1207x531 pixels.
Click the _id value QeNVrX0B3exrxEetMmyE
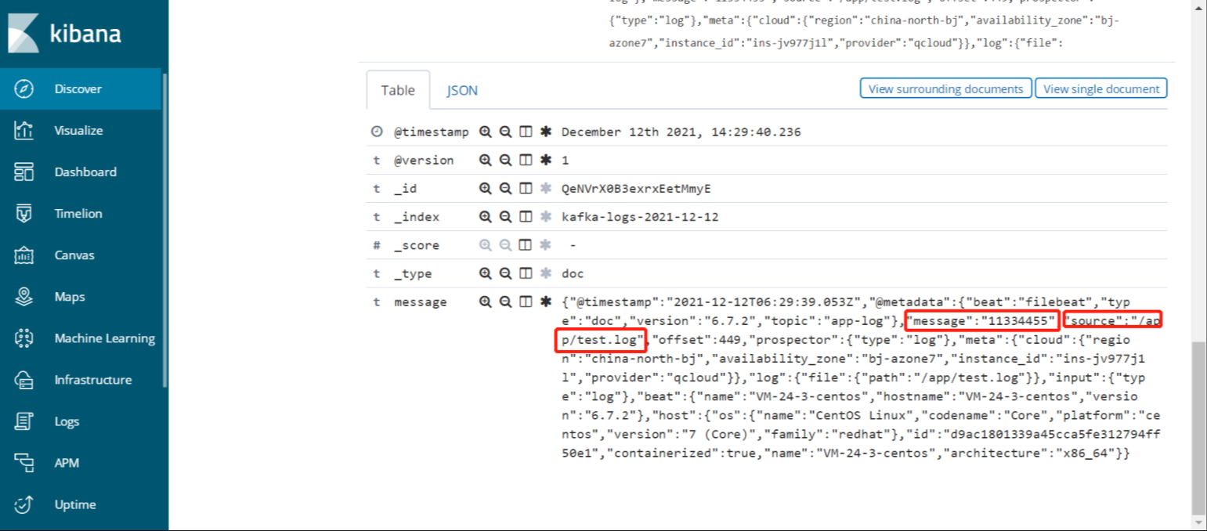coord(636,189)
